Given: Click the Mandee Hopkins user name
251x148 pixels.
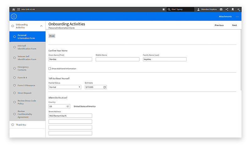Looking at the screenshot, I should [209, 9].
